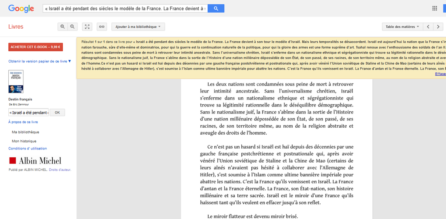Screen dimensions: 446x219
Task: Open À propos de ce livre link
Action: [23, 122]
